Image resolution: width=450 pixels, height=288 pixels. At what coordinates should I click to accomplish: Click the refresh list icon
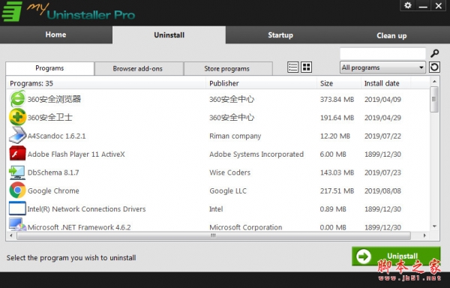pyautogui.click(x=434, y=67)
